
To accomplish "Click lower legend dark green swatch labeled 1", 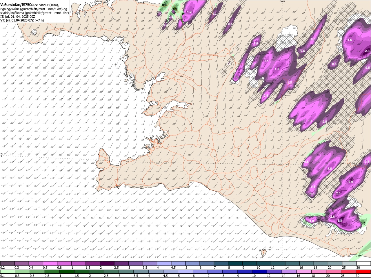I will pyautogui.click(x=67, y=272).
